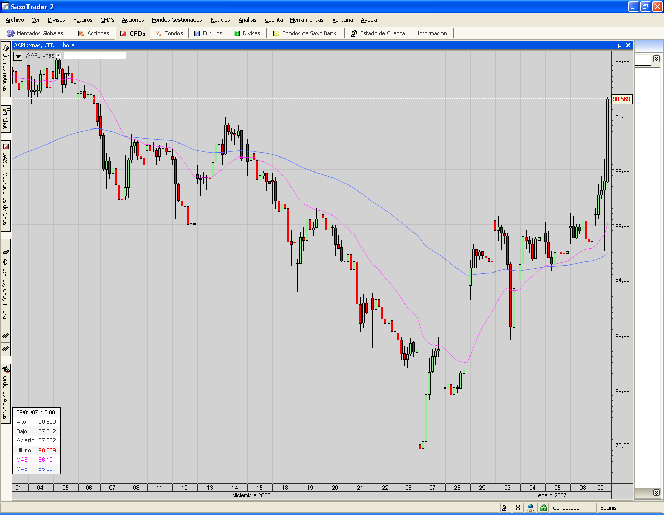Open the Chat side panel
664x515 pixels.
tap(5, 119)
